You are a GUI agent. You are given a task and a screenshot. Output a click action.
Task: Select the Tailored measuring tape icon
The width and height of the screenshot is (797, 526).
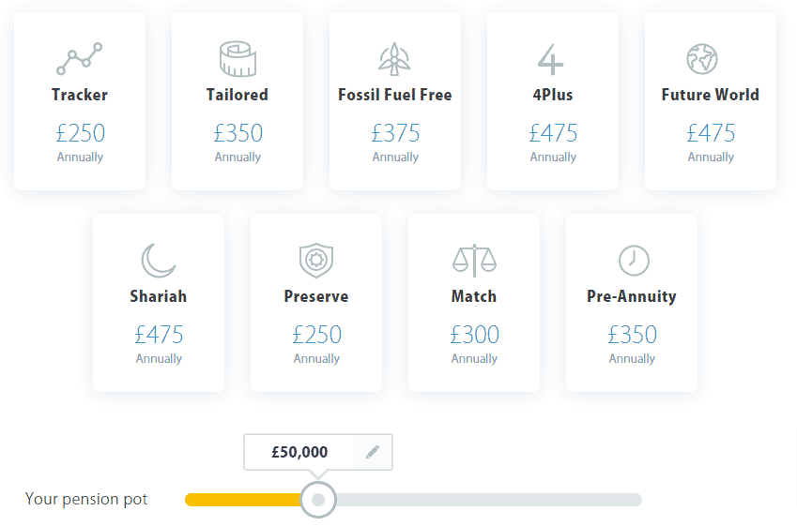pyautogui.click(x=238, y=59)
